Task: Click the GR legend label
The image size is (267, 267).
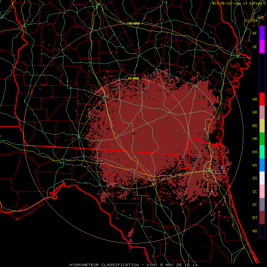Action: (x=255, y=112)
